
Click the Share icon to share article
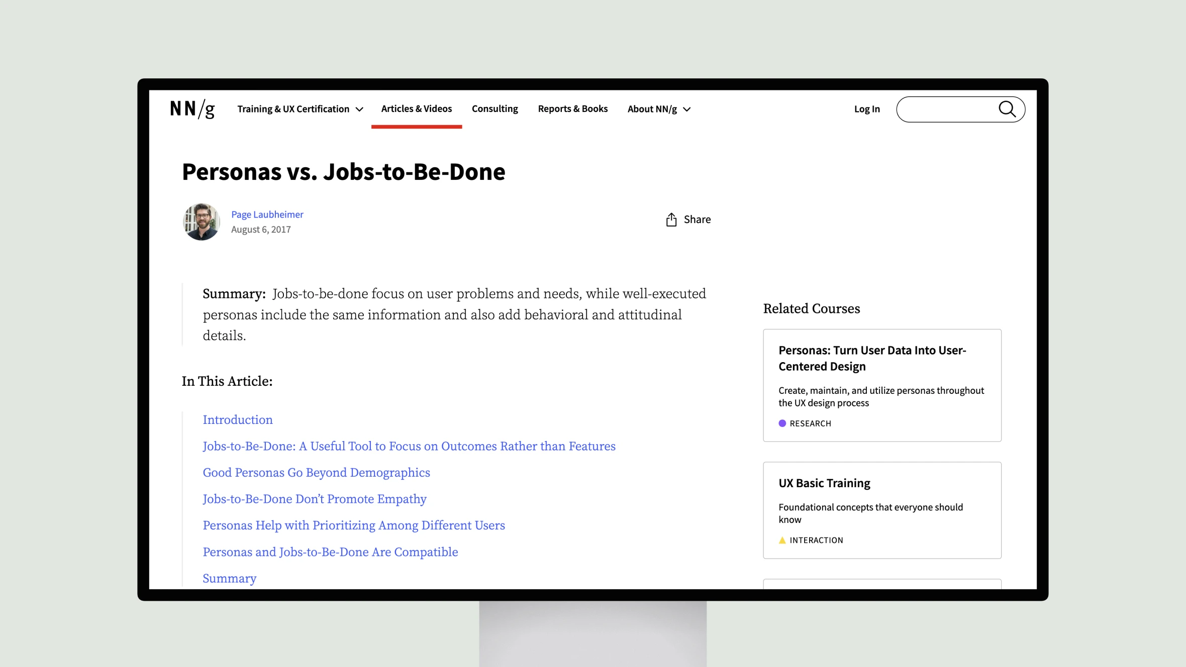(672, 219)
